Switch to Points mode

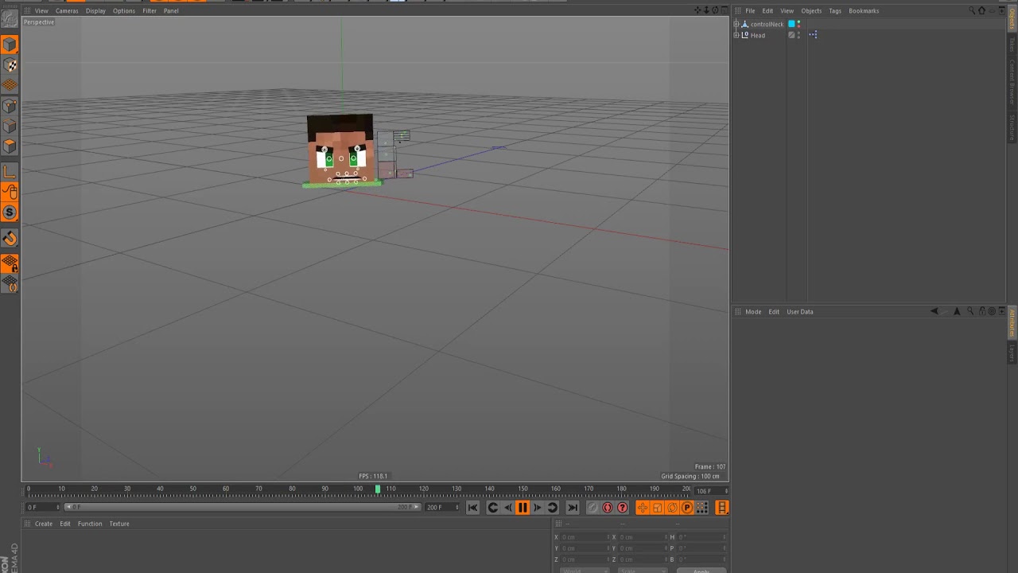click(10, 106)
